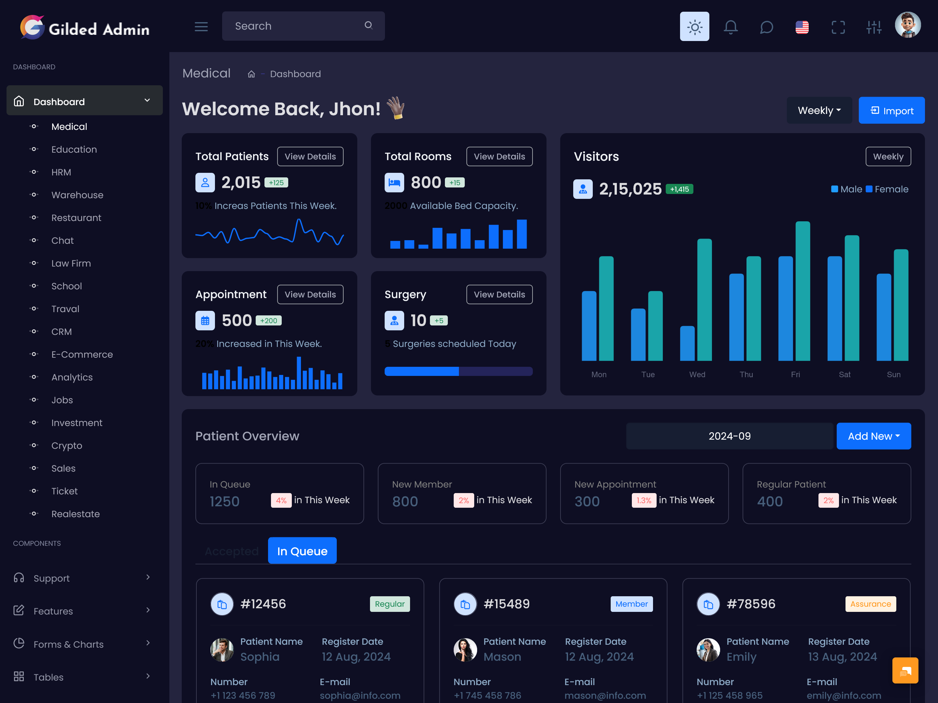Click the Add New dropdown button
Viewport: 938px width, 703px height.
tap(874, 436)
